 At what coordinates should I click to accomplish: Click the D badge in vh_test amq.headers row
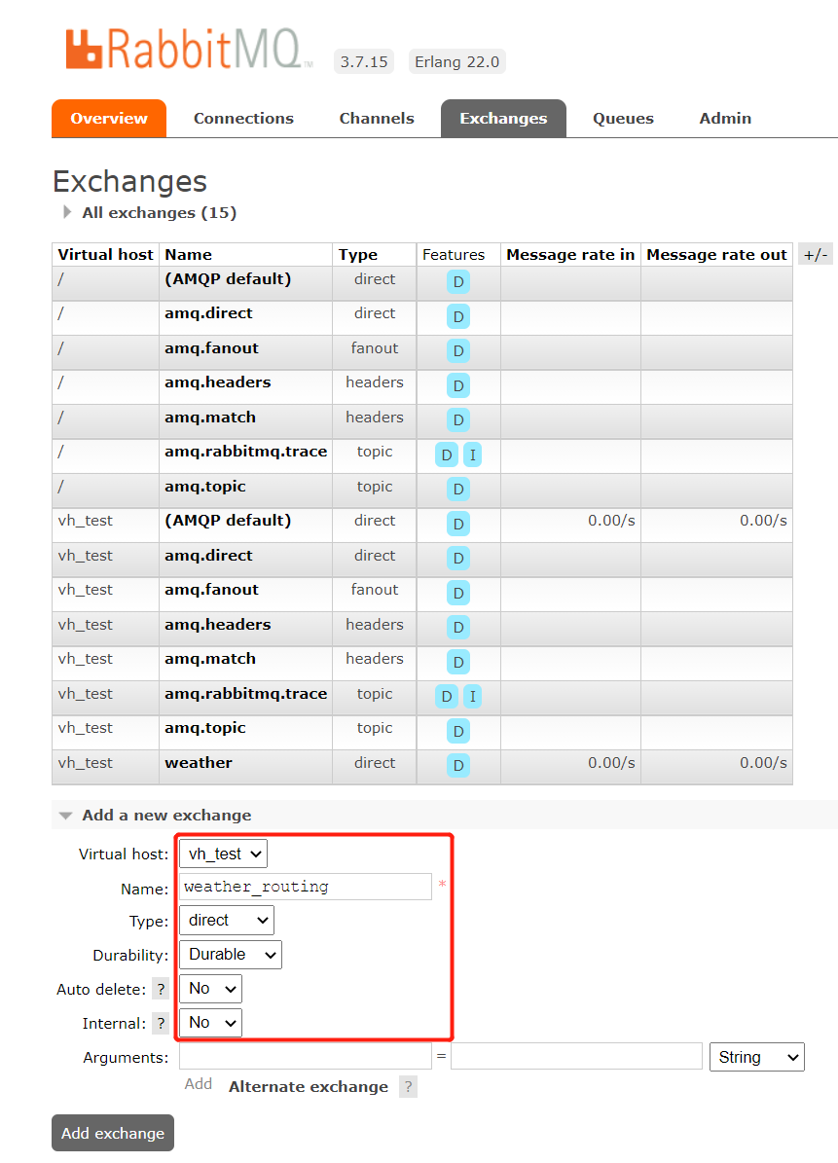click(458, 628)
